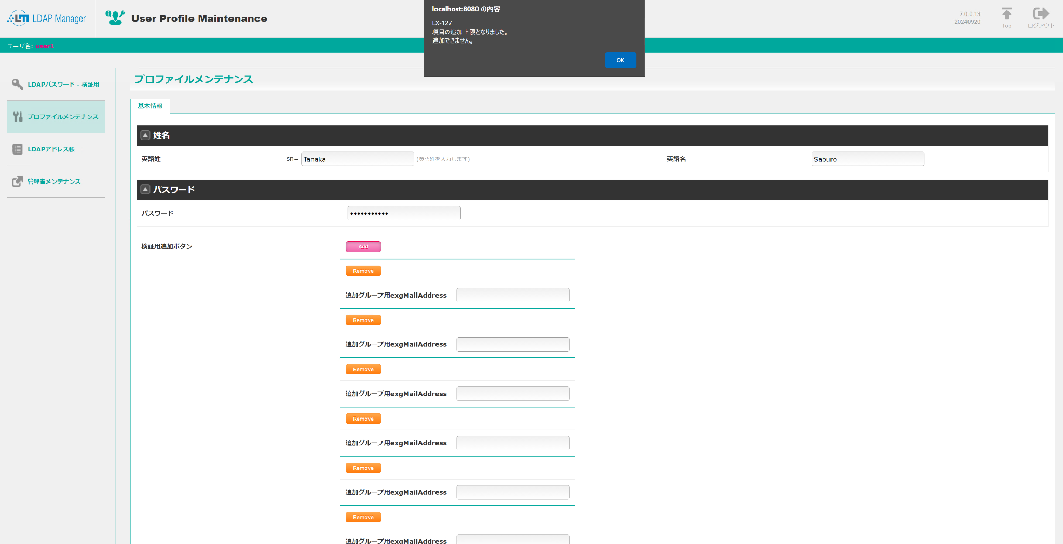Click the address book icon for LDAPアドレス帳
The image size is (1063, 544).
point(18,149)
